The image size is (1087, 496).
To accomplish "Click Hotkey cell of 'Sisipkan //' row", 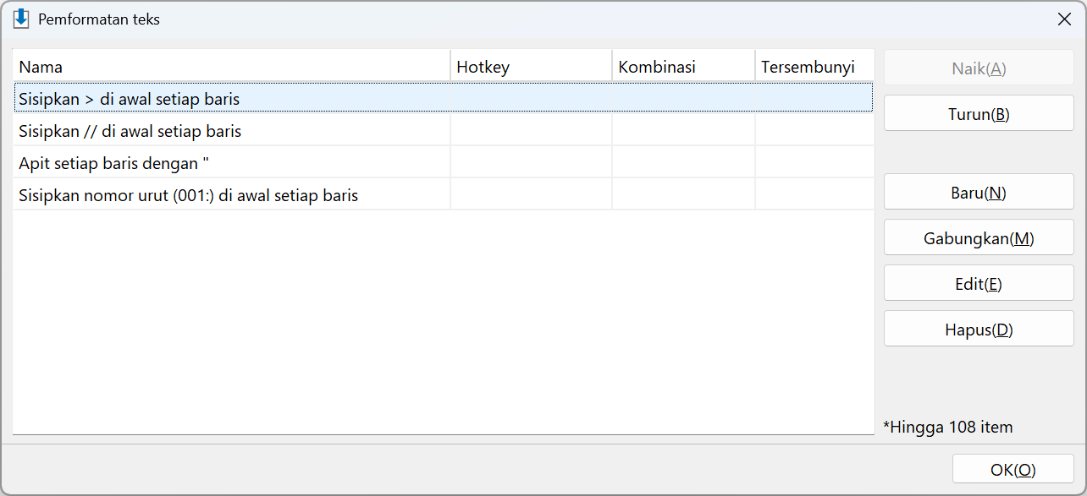I will (531, 131).
